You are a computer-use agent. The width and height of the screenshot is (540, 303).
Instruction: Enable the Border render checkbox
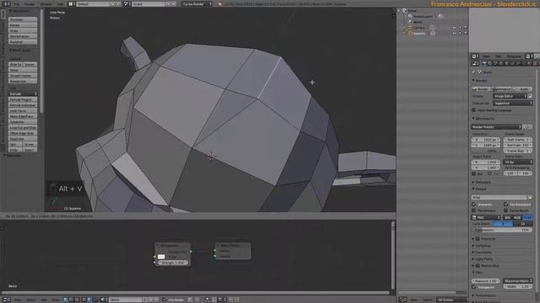pos(474,173)
